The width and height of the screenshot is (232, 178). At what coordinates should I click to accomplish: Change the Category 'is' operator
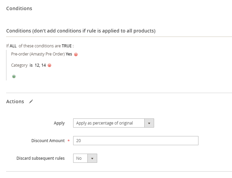31,65
